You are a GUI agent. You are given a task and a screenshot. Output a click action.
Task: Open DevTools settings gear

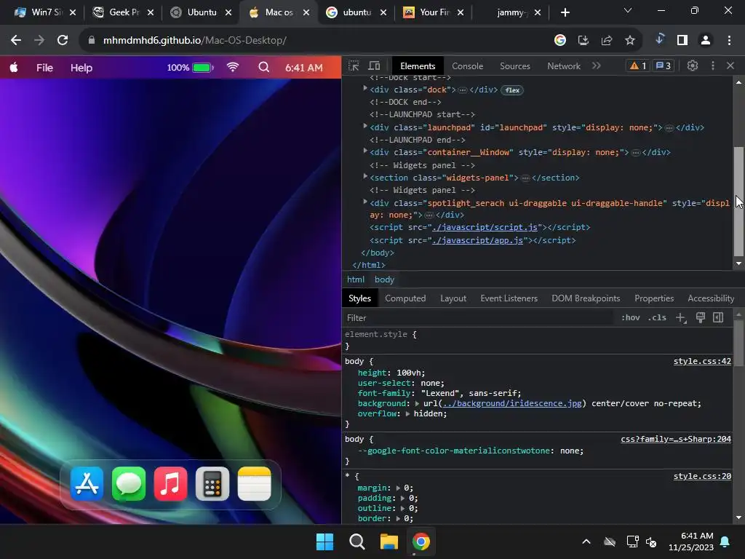click(x=693, y=66)
